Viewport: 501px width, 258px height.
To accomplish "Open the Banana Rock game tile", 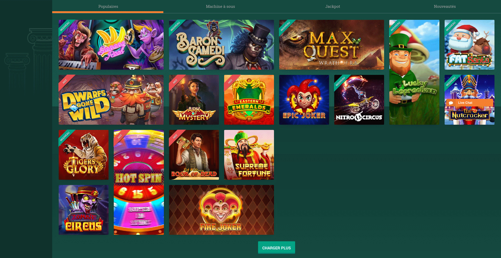I will pyautogui.click(x=111, y=45).
